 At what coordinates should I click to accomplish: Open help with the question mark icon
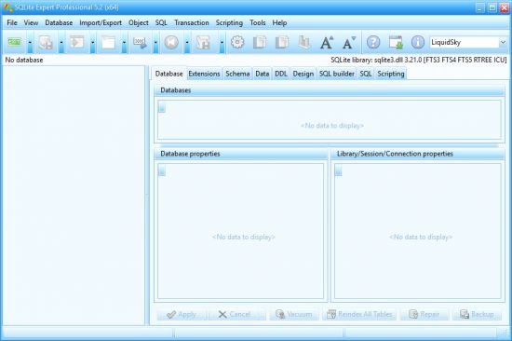point(373,42)
